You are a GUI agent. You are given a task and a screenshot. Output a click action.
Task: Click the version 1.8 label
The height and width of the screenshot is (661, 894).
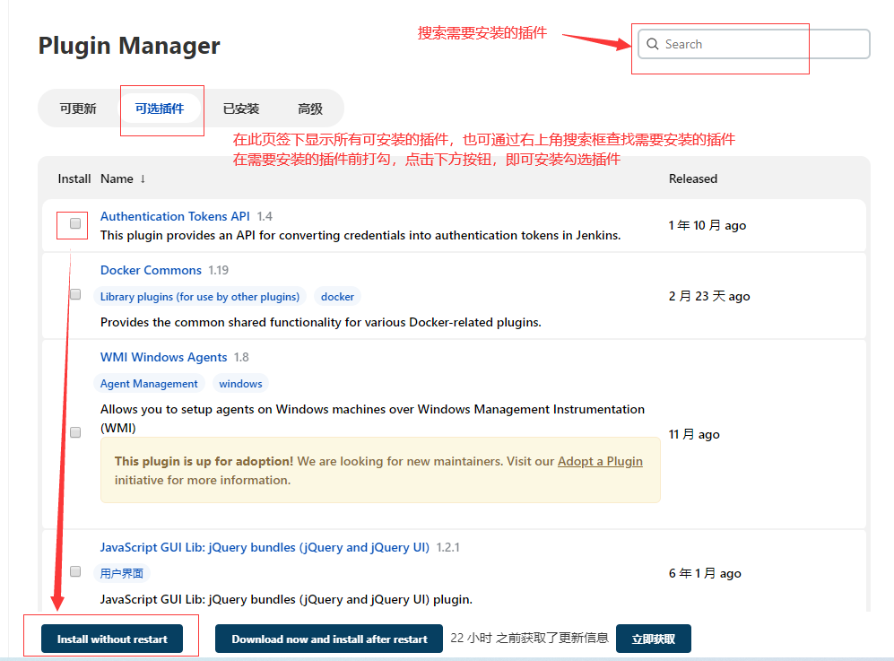tap(241, 358)
